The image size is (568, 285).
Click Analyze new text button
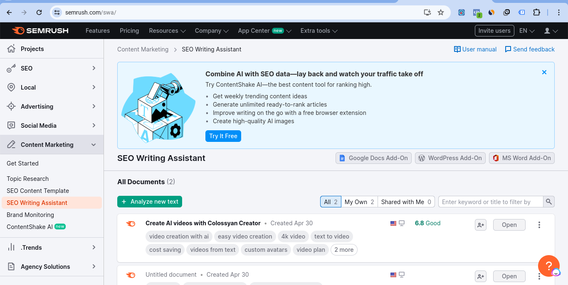150,202
